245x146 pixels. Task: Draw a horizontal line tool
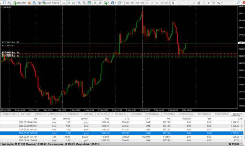click(189, 3)
